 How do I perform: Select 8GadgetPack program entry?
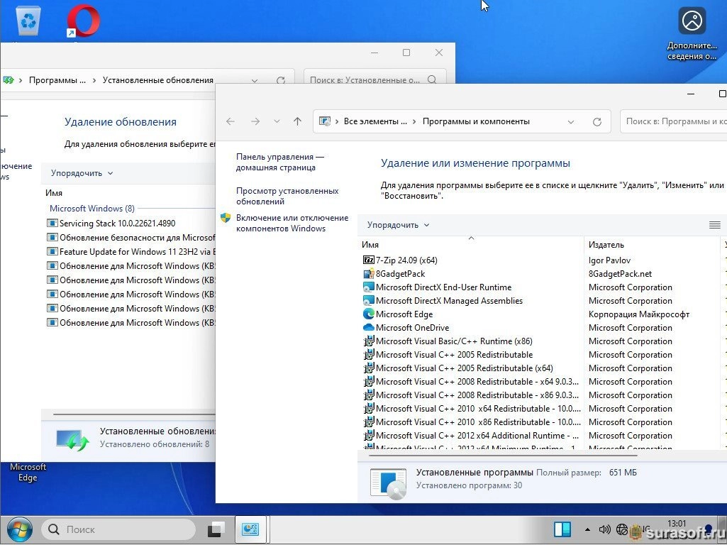[x=400, y=274]
